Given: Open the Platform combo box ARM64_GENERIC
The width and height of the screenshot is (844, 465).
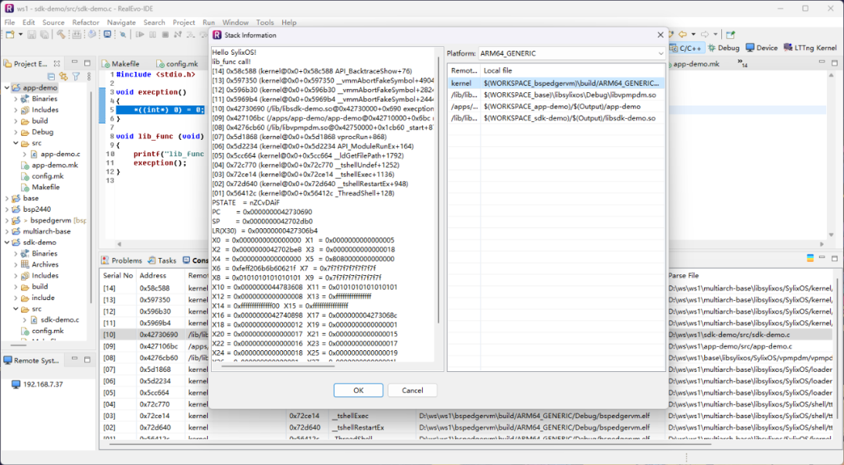Looking at the screenshot, I should [571, 53].
